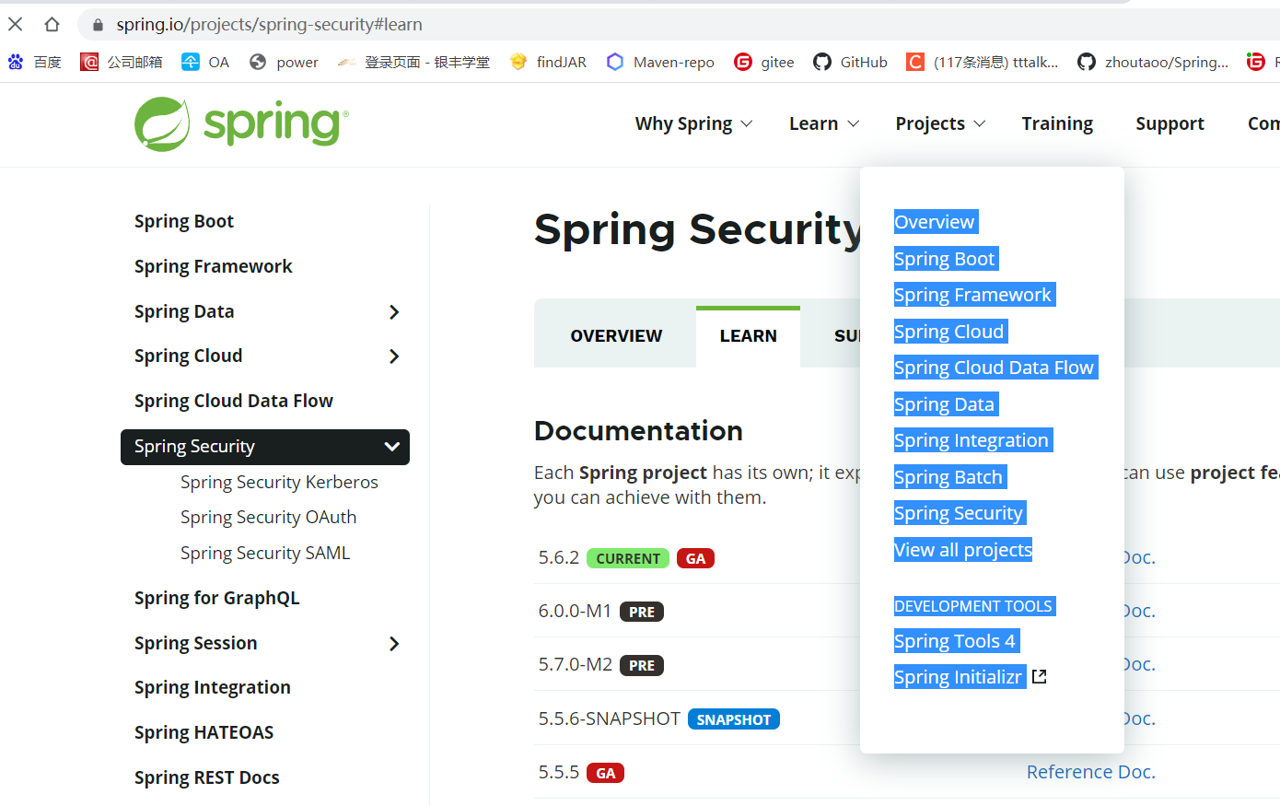Click the 6.0.0-M1 version text
The image size is (1280, 806).
click(576, 611)
